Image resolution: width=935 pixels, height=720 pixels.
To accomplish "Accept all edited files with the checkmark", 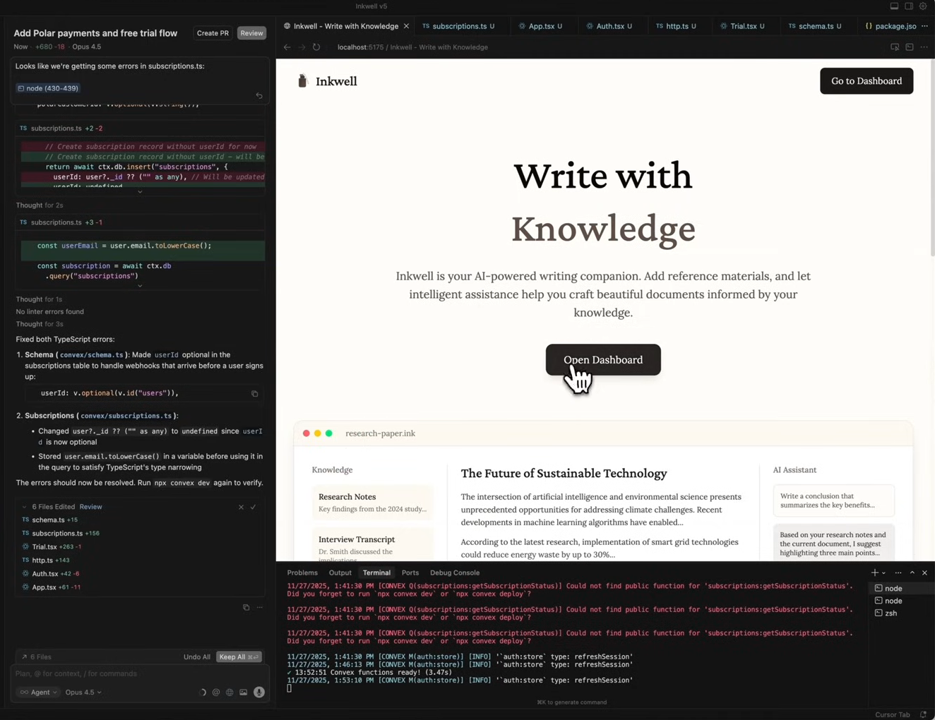I will click(x=253, y=507).
